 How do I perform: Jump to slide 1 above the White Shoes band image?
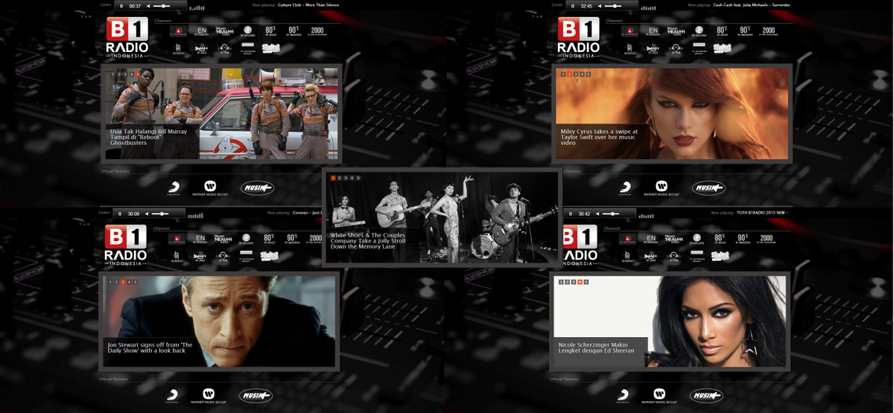tap(333, 179)
